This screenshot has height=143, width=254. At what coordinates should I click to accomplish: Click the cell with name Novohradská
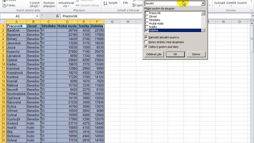16,94
